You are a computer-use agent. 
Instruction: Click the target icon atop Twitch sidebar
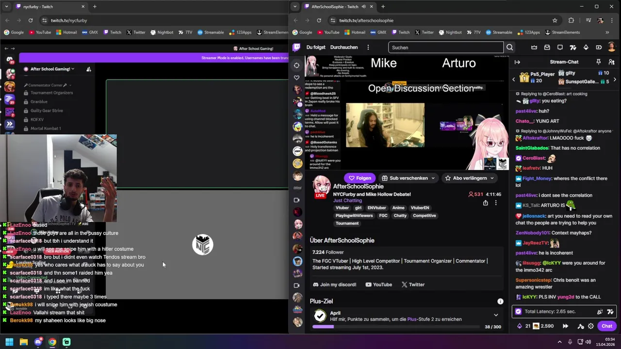pos(297,65)
